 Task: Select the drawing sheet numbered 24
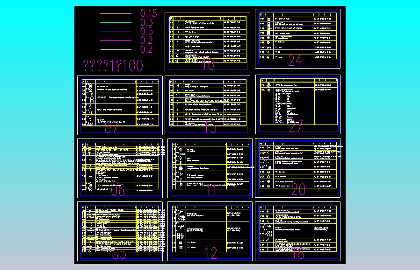pyautogui.click(x=297, y=39)
